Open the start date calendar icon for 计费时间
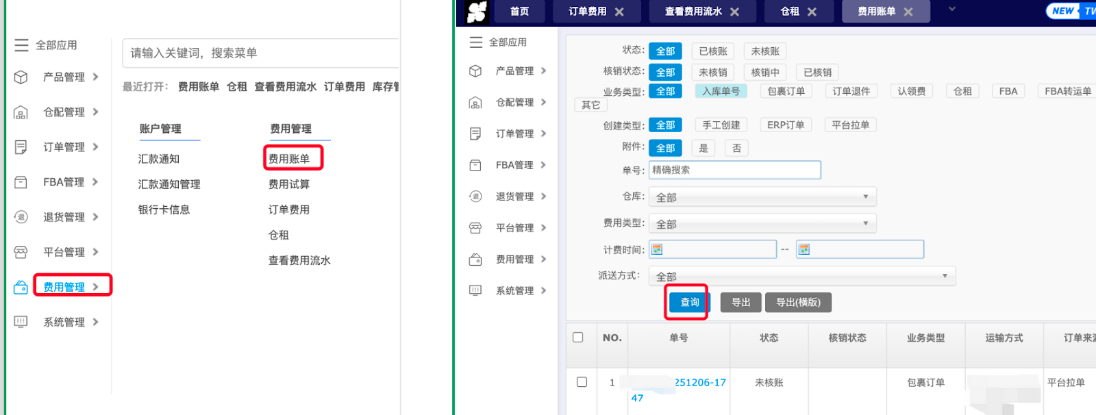This screenshot has height=415, width=1096. (657, 249)
